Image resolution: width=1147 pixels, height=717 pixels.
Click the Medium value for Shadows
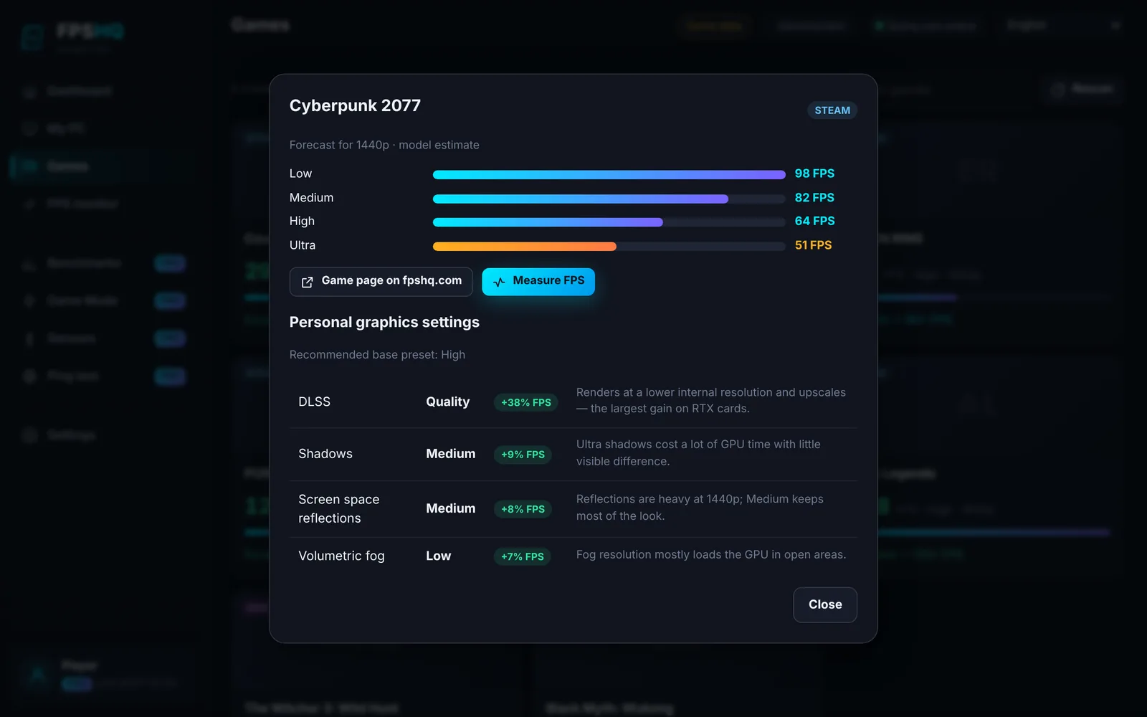pyautogui.click(x=451, y=454)
